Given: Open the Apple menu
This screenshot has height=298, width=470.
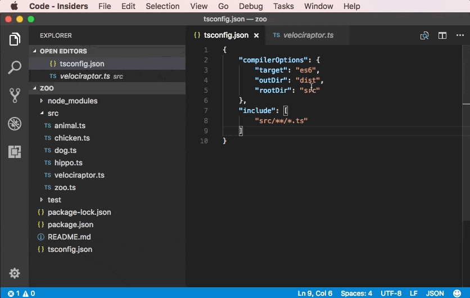Looking at the screenshot, I should [x=14, y=6].
